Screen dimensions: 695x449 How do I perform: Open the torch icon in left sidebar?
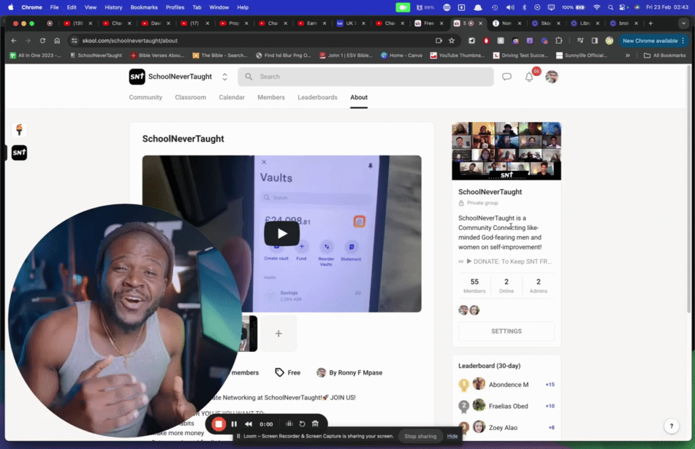pyautogui.click(x=19, y=130)
